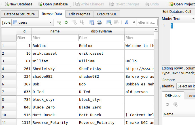Select row header number 10
Viewport: 195px width, 125px height.
pyautogui.click(x=9, y=115)
